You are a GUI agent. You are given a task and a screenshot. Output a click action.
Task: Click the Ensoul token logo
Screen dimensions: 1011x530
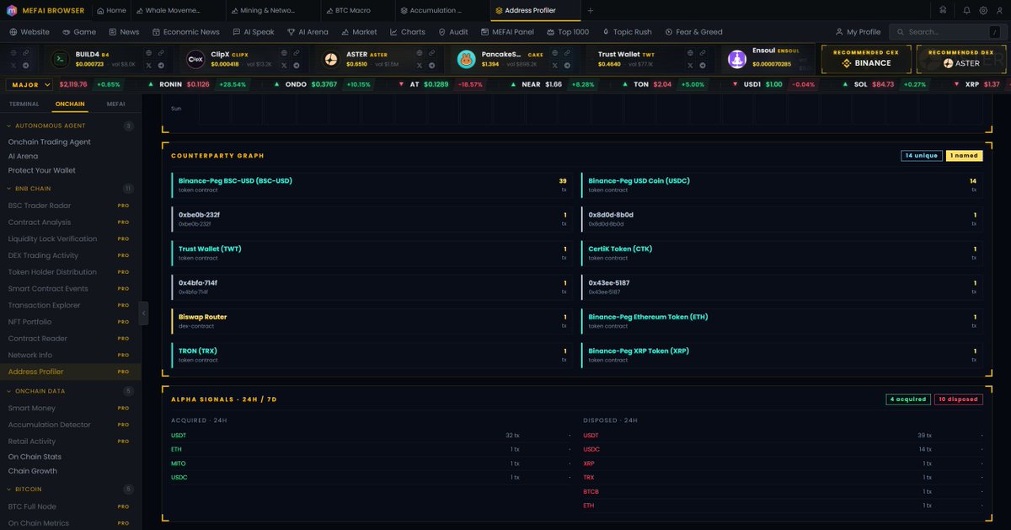point(738,59)
